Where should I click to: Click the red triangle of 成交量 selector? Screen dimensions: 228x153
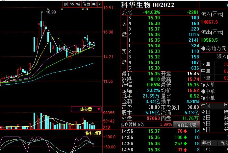99,109
